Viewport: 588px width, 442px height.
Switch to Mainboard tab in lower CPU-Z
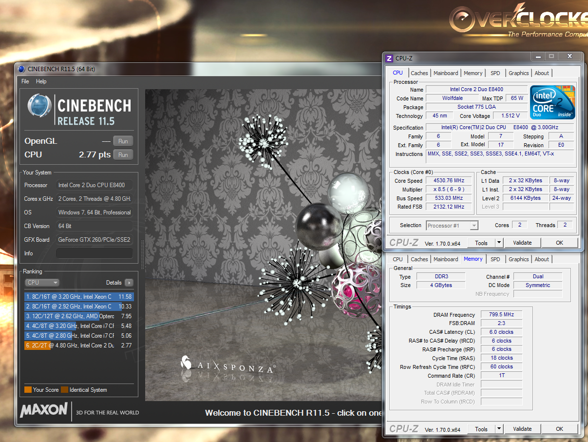pos(446,259)
